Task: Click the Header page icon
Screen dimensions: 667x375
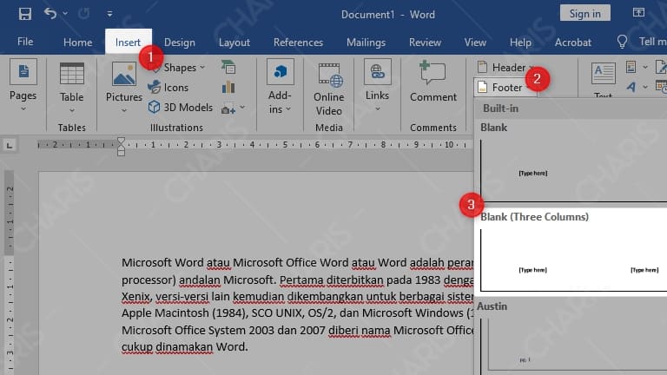Action: click(482, 67)
